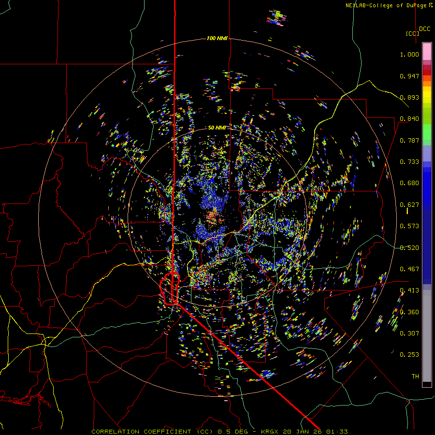Pick the gray segment of the color bar

[x=427, y=336]
